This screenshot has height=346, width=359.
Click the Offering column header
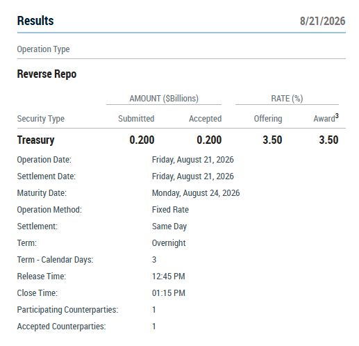pyautogui.click(x=268, y=119)
